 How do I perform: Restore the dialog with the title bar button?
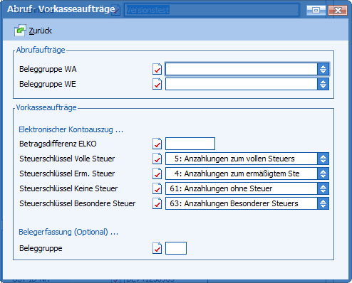[316, 10]
